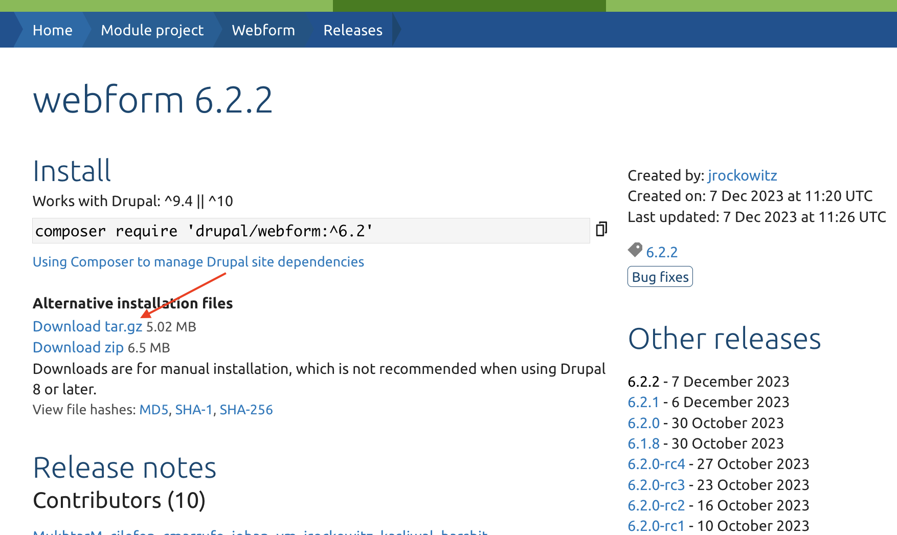Open author jrockowitz profile link
This screenshot has height=535, width=897.
click(743, 175)
